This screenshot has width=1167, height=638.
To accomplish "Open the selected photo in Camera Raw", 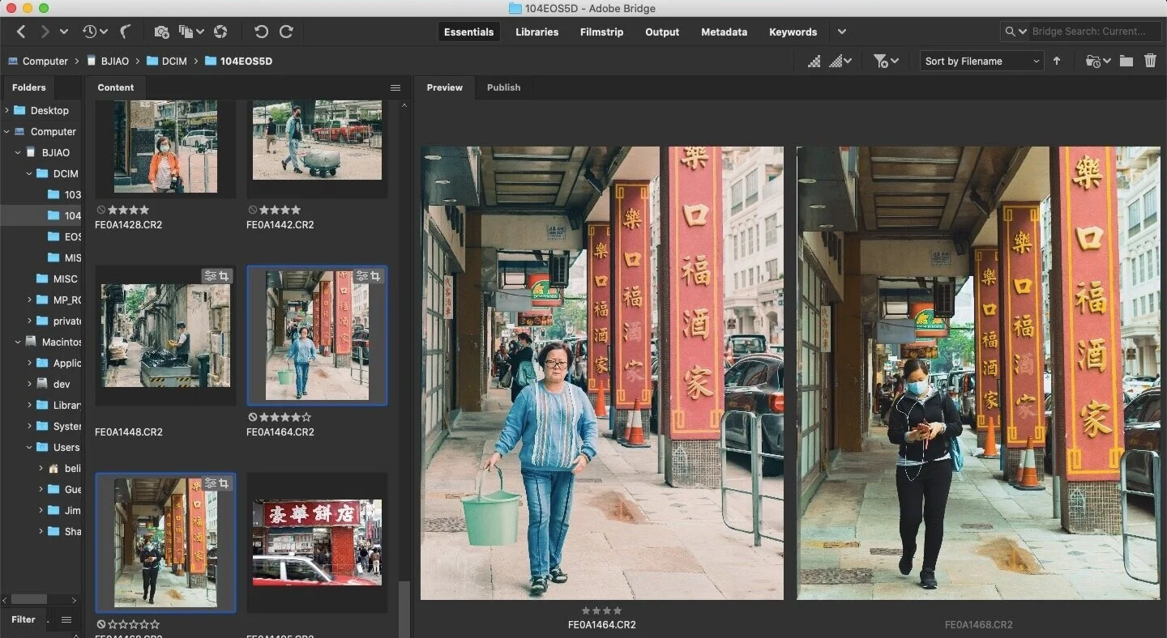I will coord(220,32).
